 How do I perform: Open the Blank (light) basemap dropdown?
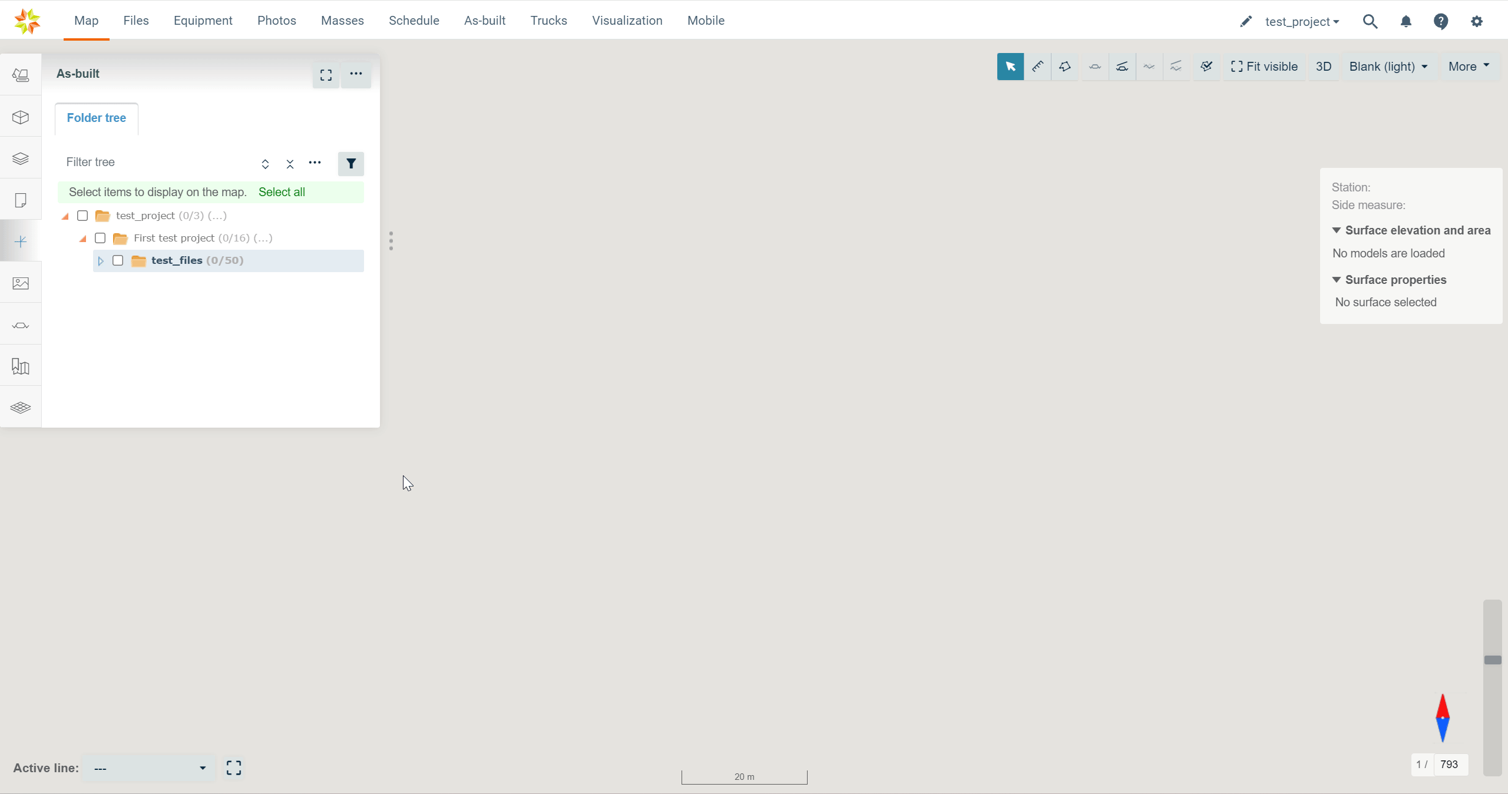(1388, 67)
